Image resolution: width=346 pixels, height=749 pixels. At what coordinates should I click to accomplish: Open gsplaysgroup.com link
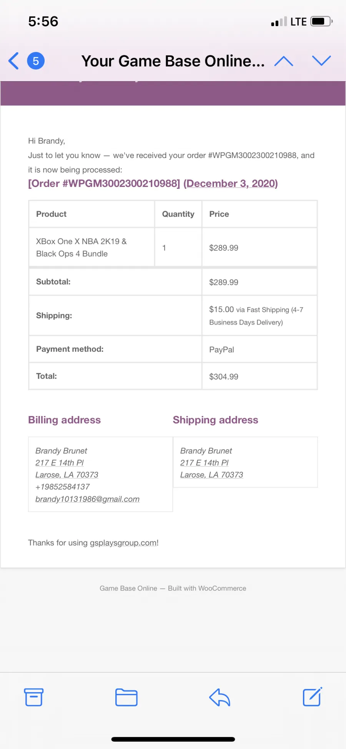(x=123, y=543)
